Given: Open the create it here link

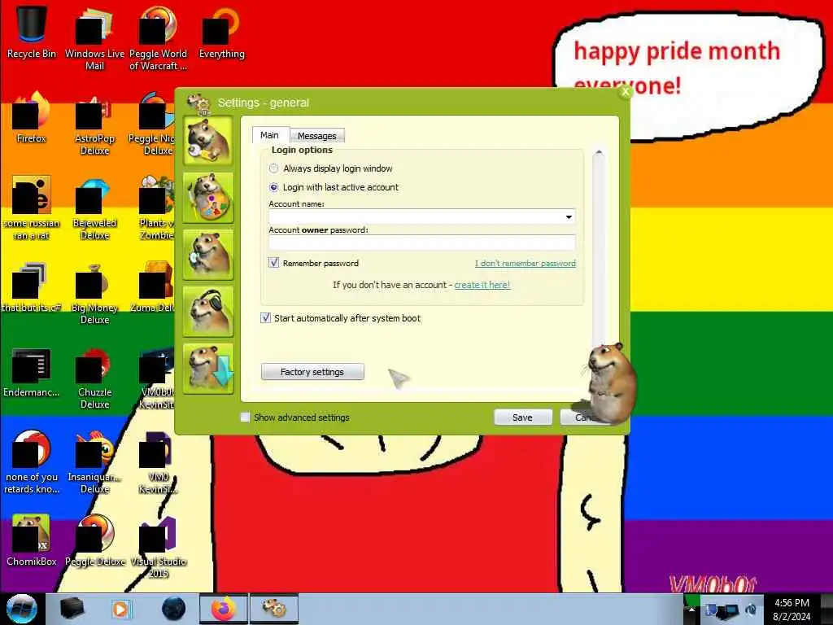Looking at the screenshot, I should pyautogui.click(x=482, y=285).
